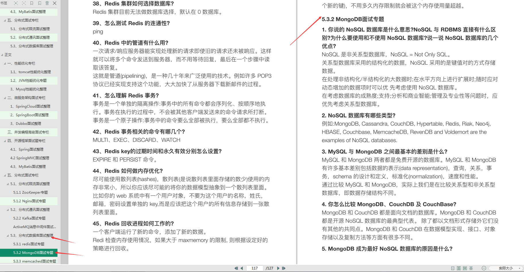The image size is (524, 272).
Task: Open bookmark 5.1.1 ZooKeeper专题
Action: pyautogui.click(x=30, y=193)
